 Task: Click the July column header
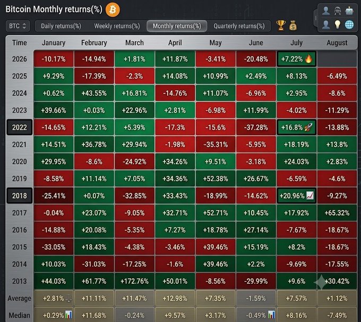(x=296, y=43)
